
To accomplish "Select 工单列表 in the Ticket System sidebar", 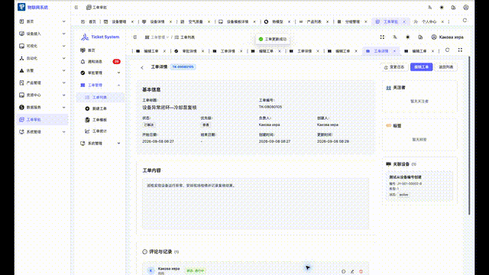I will point(100,97).
